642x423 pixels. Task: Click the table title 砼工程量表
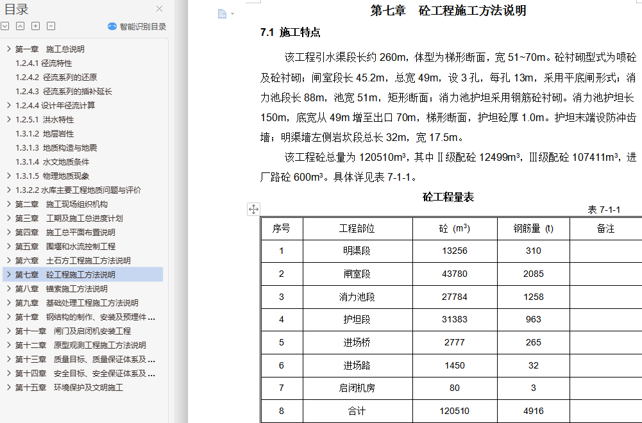(448, 197)
